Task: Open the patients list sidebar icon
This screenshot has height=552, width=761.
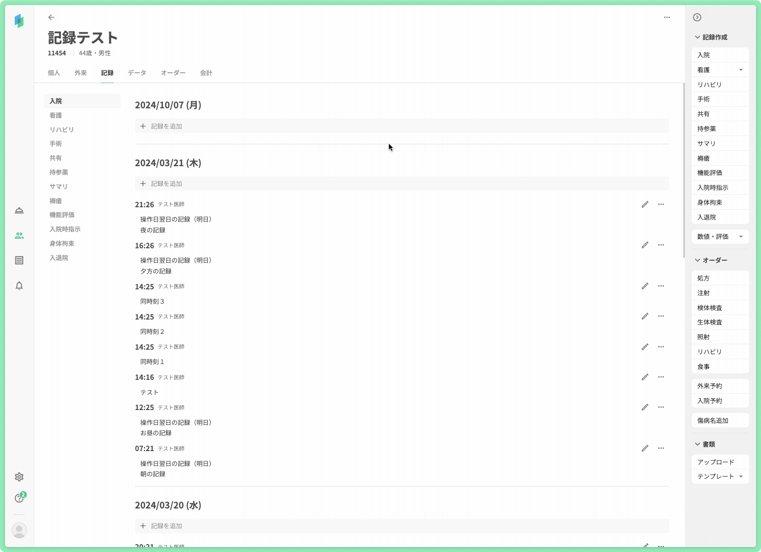Action: (19, 235)
